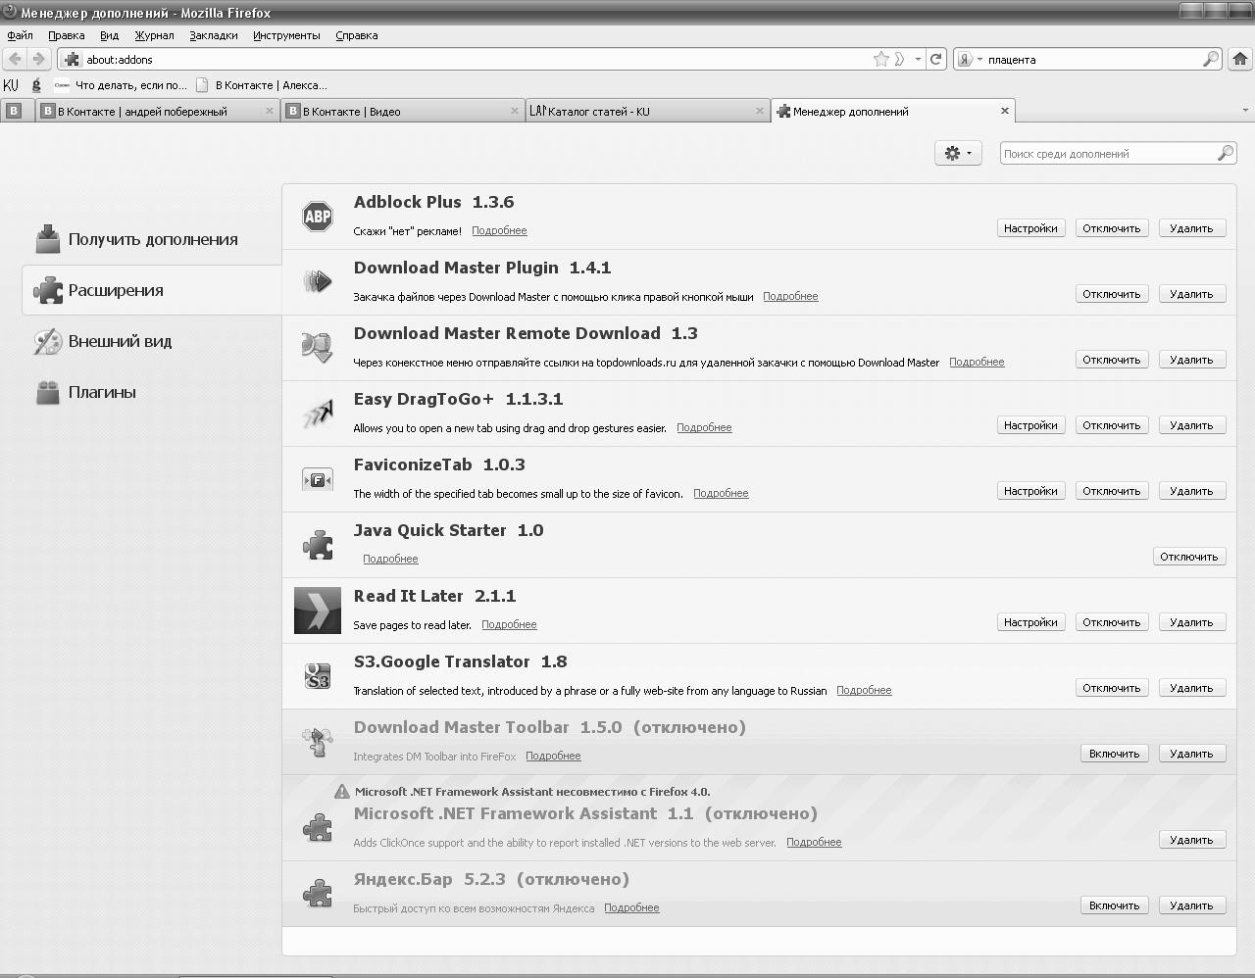
Task: Disable the Adblock Plus extension
Action: pyautogui.click(x=1111, y=228)
